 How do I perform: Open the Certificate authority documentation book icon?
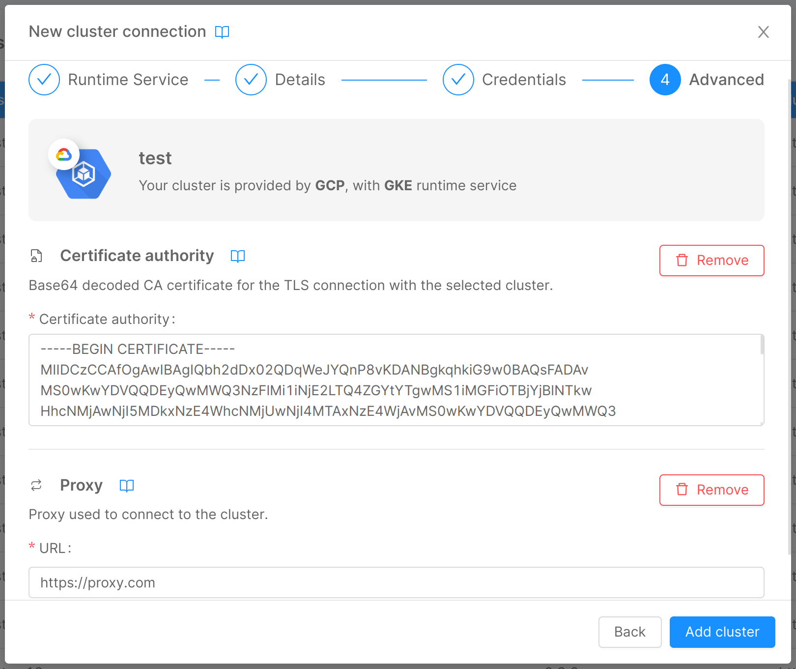coord(238,256)
